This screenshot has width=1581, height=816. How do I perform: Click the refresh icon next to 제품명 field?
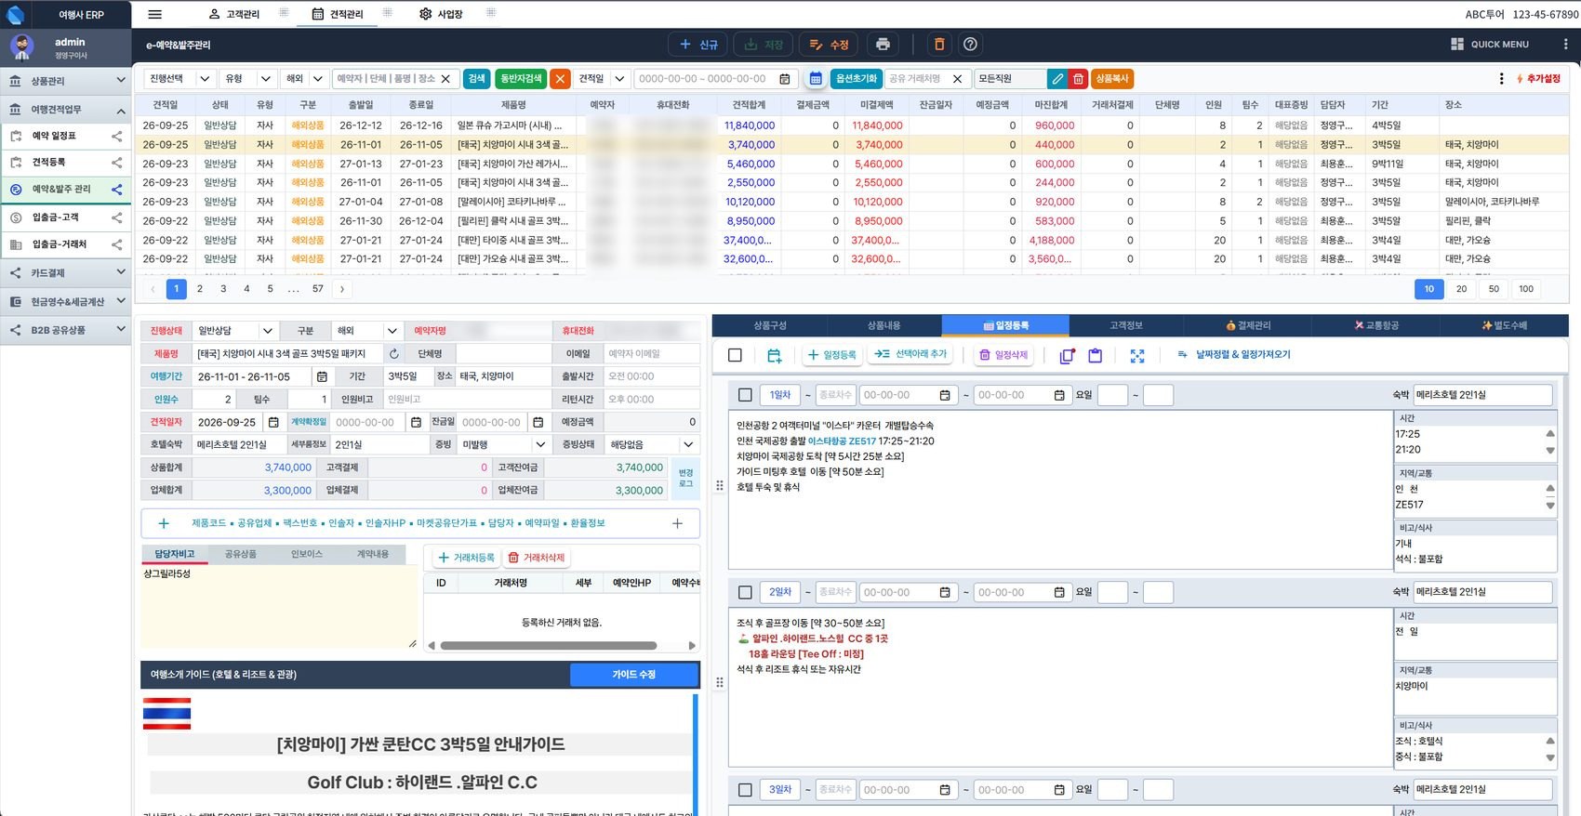pyautogui.click(x=394, y=354)
